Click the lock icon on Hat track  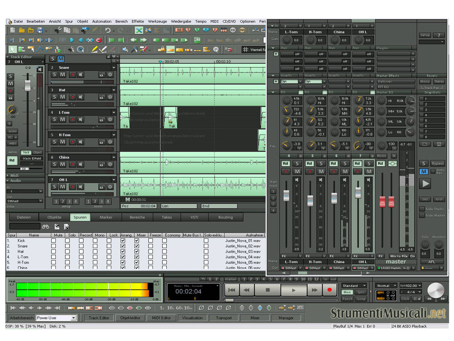tap(102, 97)
